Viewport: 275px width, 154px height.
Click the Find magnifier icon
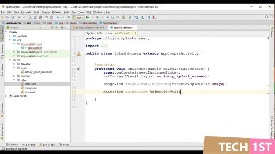coord(47,18)
